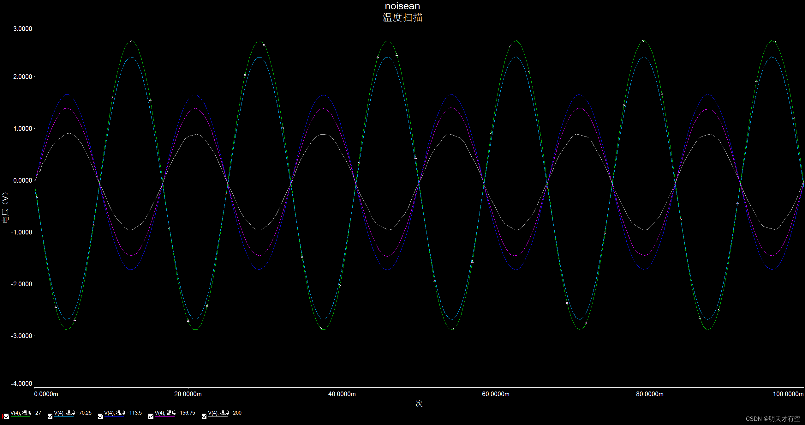The height and width of the screenshot is (425, 805).
Task: Click the noisean graph title
Action: 402,6
